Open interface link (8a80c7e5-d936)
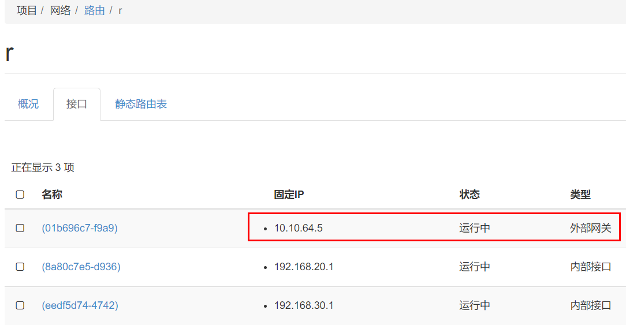Image resolution: width=626 pixels, height=325 pixels. pyautogui.click(x=81, y=267)
